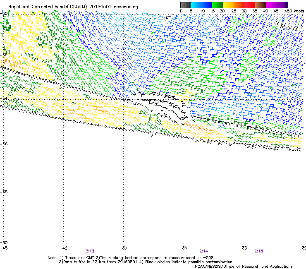Click the swath time label '2:13'
Viewport: 306px width, 269px height.
(90, 251)
